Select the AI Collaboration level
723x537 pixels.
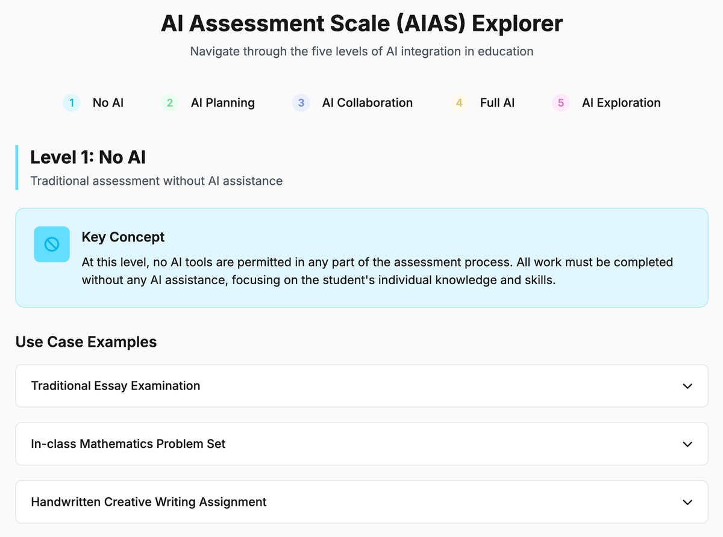pos(367,103)
